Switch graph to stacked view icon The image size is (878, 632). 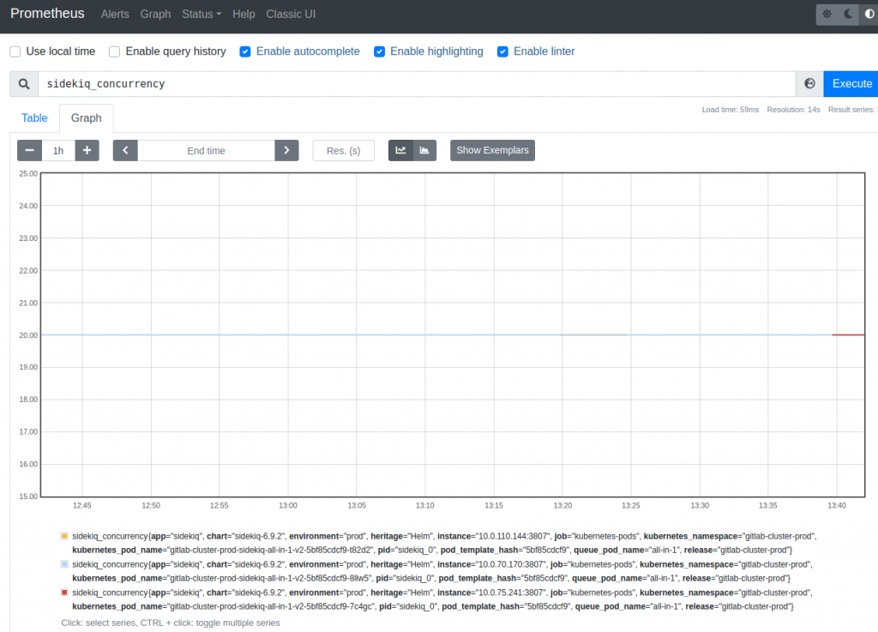(424, 150)
